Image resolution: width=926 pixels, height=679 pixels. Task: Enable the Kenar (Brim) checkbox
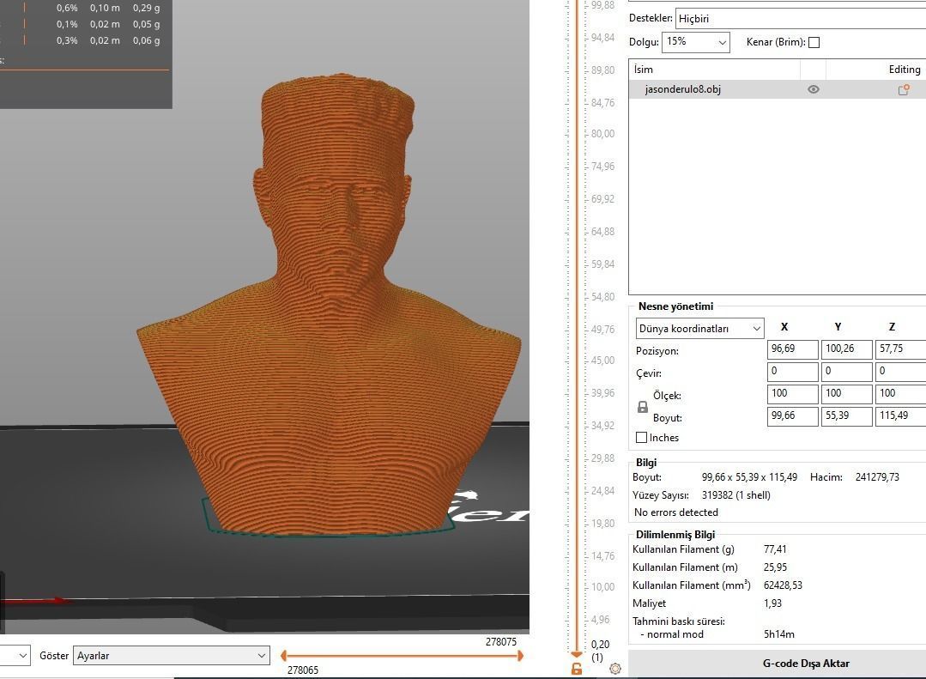click(x=813, y=41)
